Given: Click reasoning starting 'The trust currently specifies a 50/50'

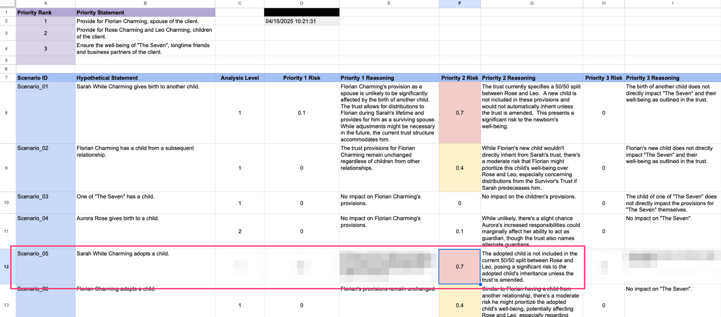Looking at the screenshot, I should 532,113.
